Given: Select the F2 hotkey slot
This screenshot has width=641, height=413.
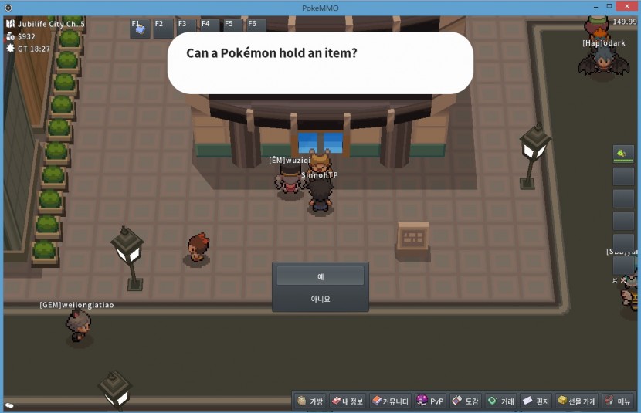Looking at the screenshot, I should pyautogui.click(x=163, y=29).
